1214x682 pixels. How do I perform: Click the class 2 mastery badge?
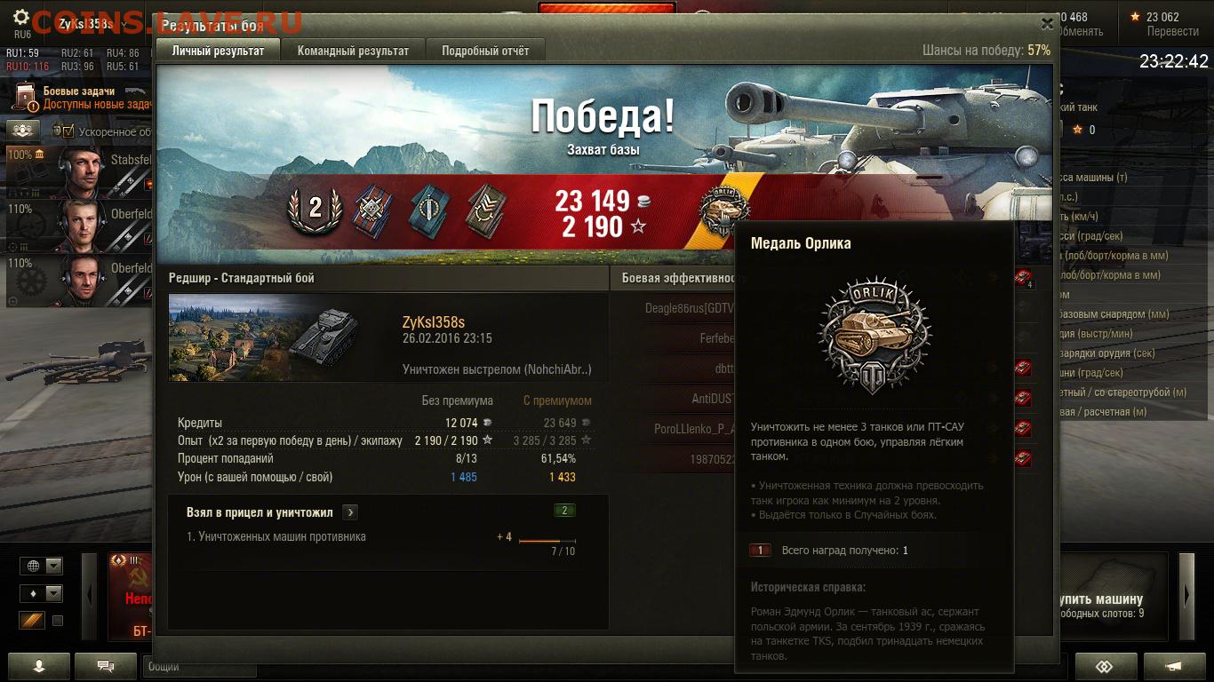pyautogui.click(x=315, y=209)
